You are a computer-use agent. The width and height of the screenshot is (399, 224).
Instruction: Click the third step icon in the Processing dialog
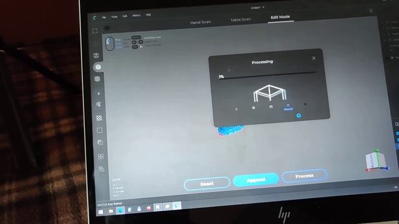[x=271, y=107]
